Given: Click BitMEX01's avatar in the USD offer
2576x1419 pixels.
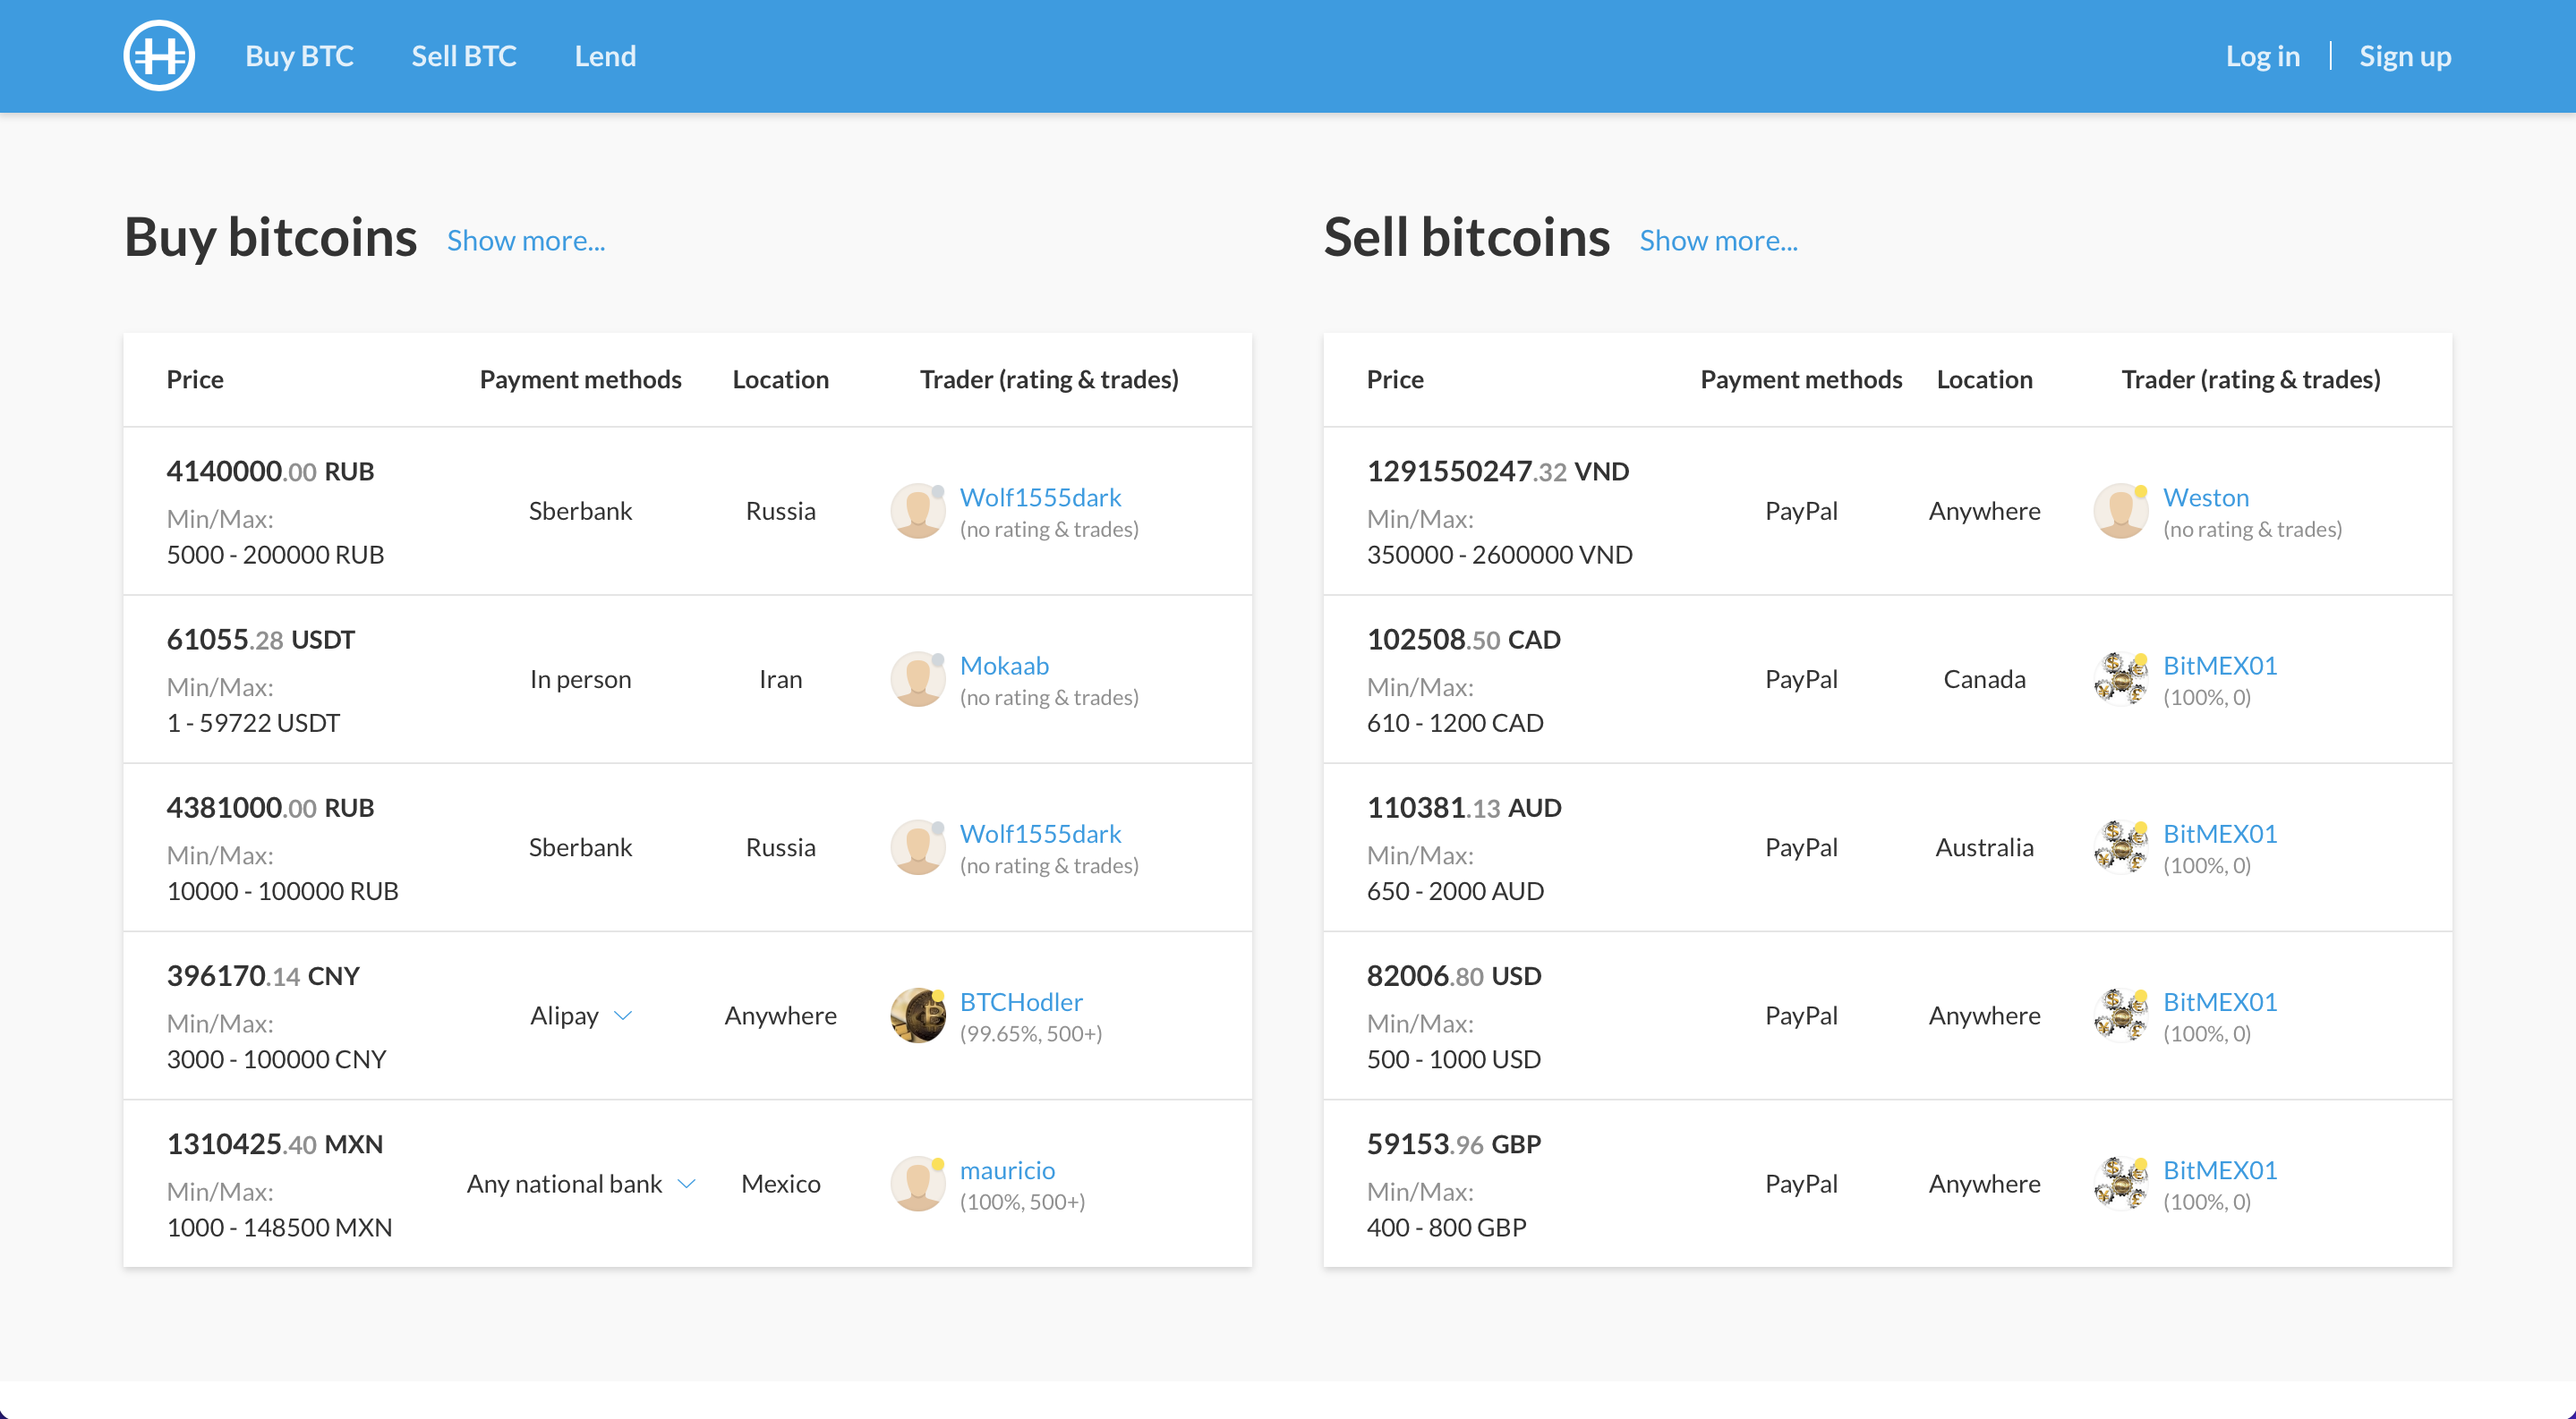Looking at the screenshot, I should coord(2120,1015).
